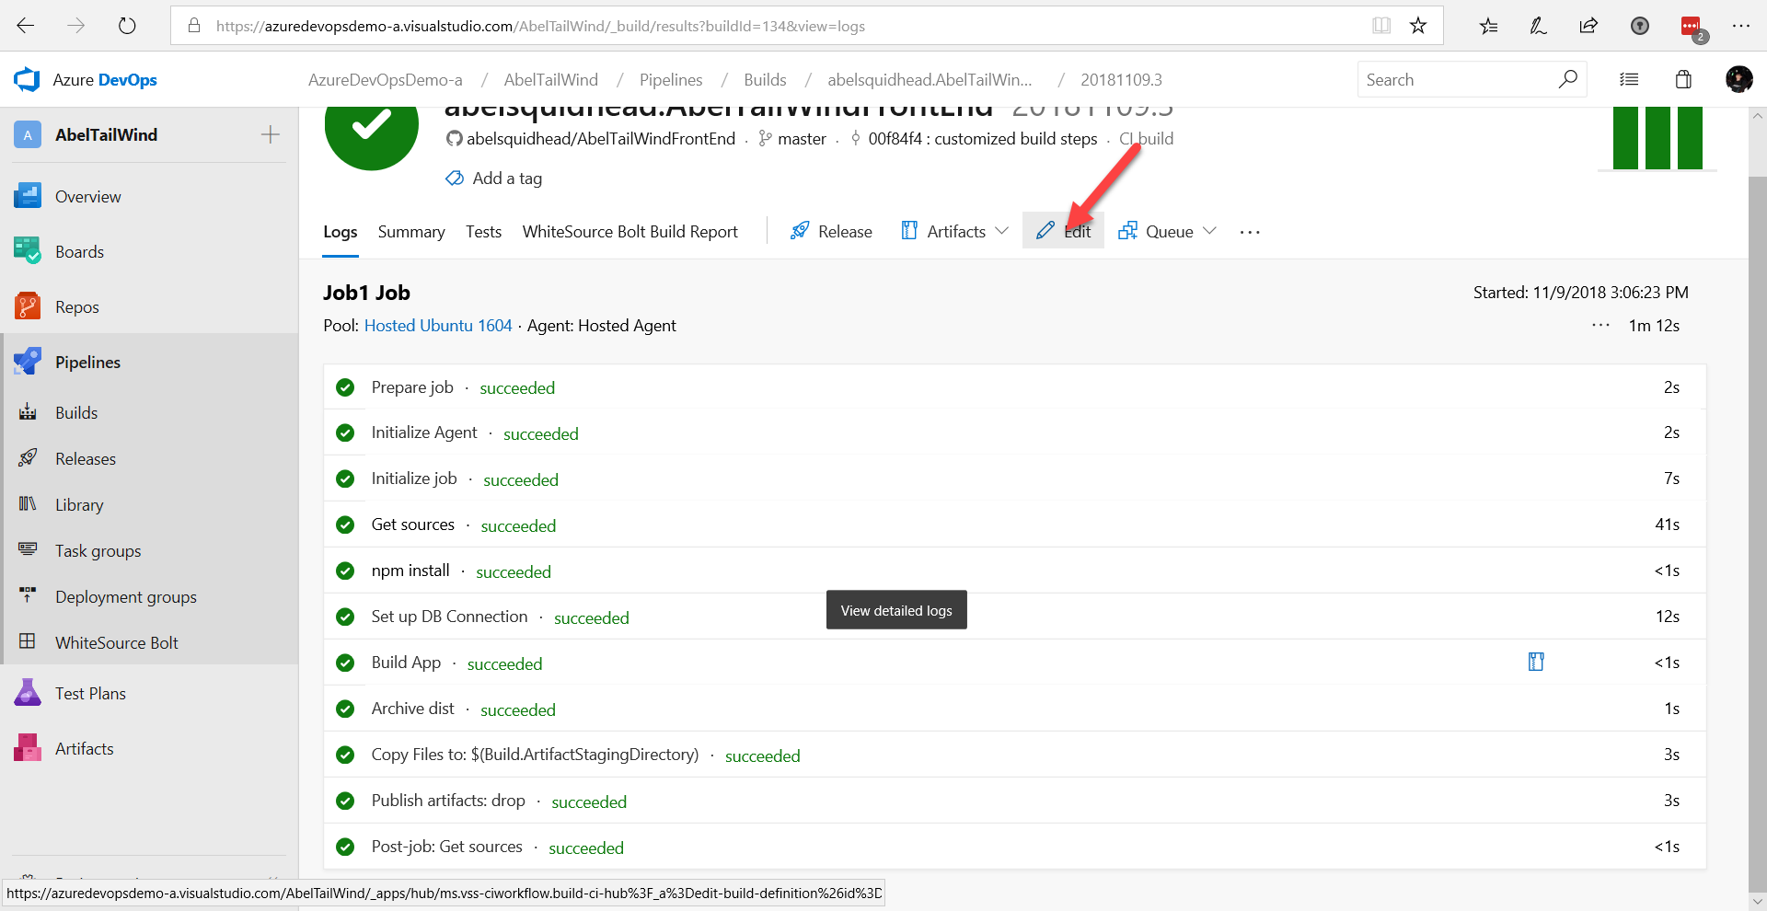Open the user profile avatar
Viewport: 1767px width, 911px height.
click(x=1738, y=79)
